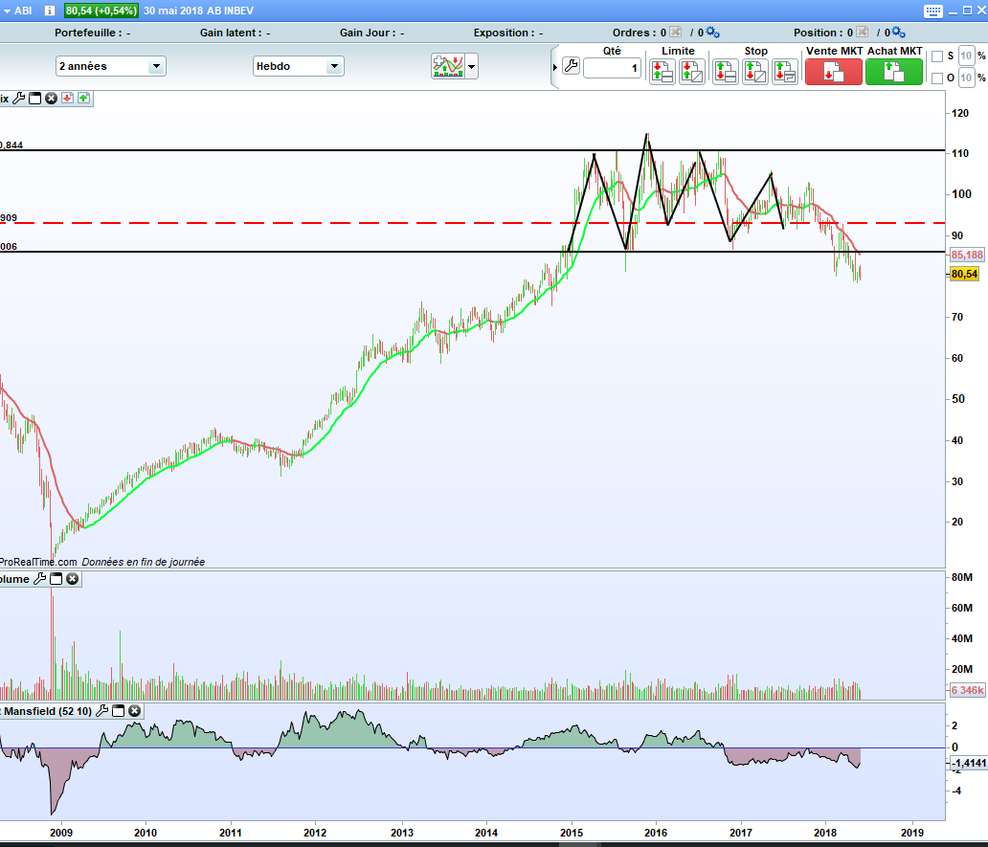Click the red Vente MKT sell button
The width and height of the screenshot is (988, 847).
pos(834,72)
